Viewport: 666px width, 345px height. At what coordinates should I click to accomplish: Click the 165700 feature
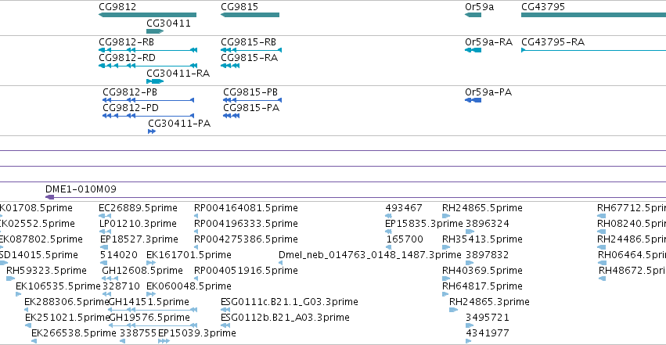tap(389, 247)
